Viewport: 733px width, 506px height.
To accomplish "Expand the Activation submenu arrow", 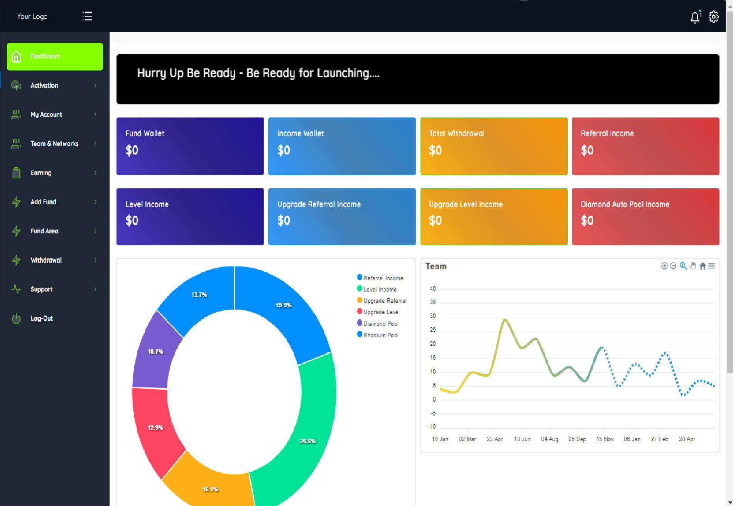I will tap(95, 85).
